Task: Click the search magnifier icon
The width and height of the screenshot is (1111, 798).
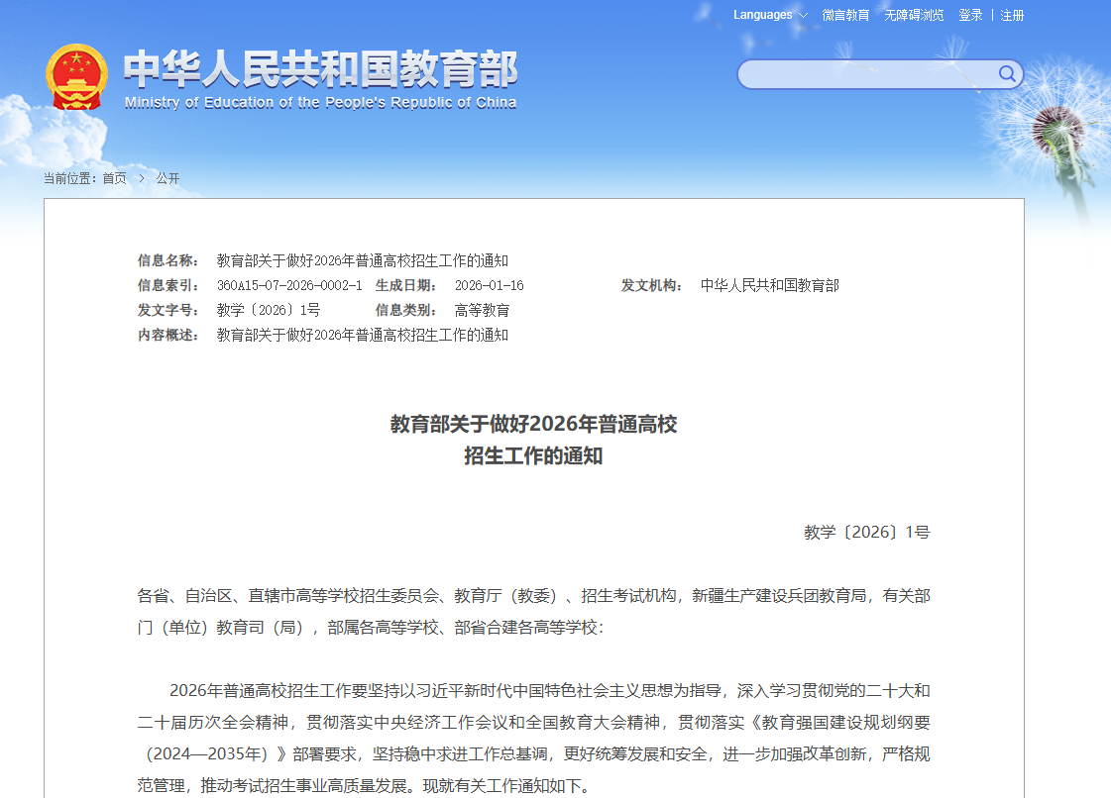Action: (x=1007, y=74)
